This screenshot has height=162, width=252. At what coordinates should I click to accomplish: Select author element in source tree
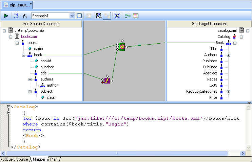[52, 85]
